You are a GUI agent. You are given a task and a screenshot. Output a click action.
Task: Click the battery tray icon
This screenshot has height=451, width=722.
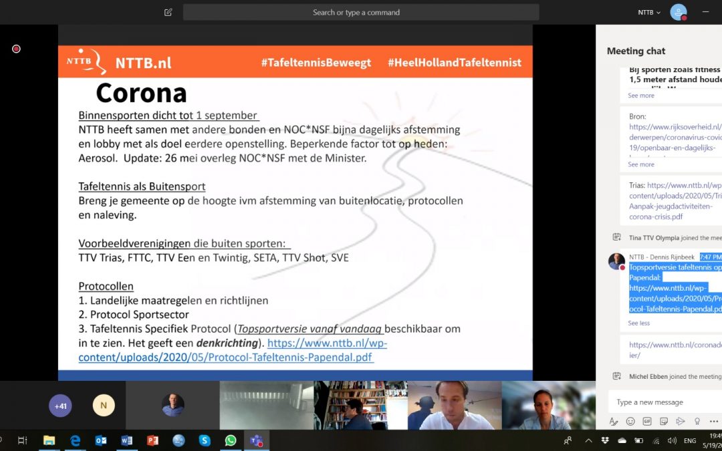[x=638, y=440]
